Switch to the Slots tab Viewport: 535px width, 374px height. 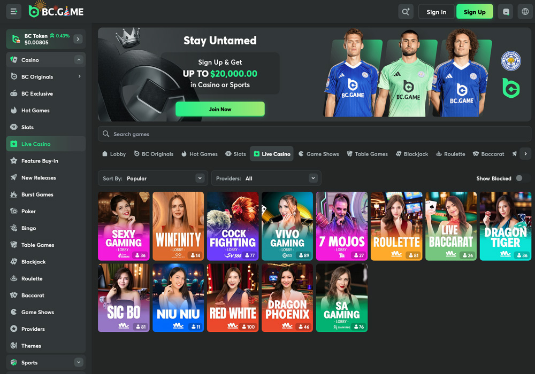click(x=235, y=154)
